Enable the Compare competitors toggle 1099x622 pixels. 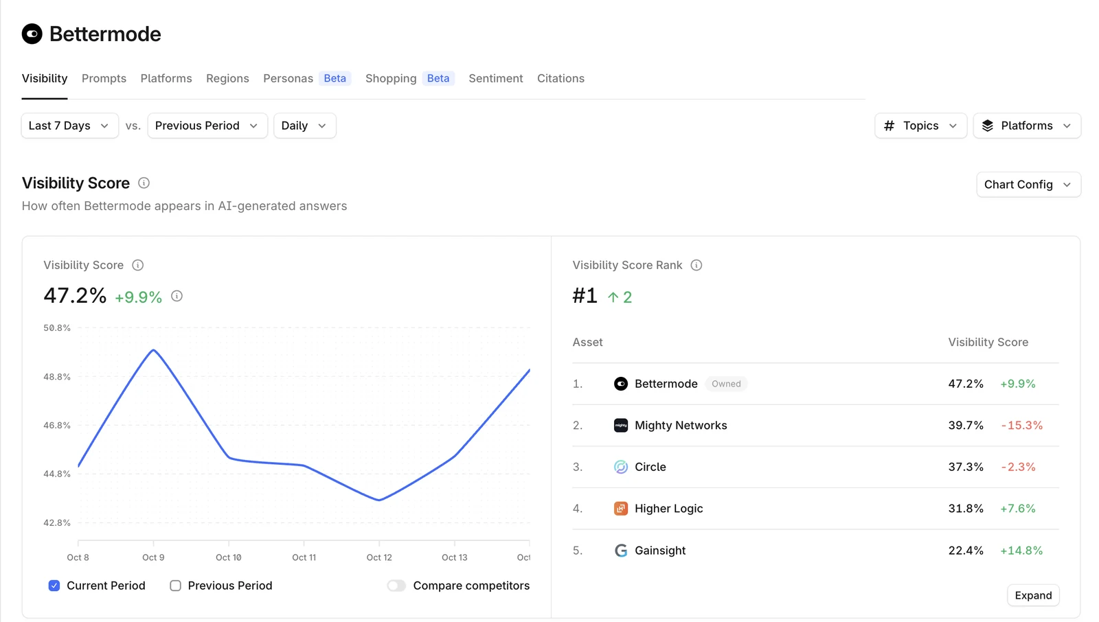pos(396,586)
